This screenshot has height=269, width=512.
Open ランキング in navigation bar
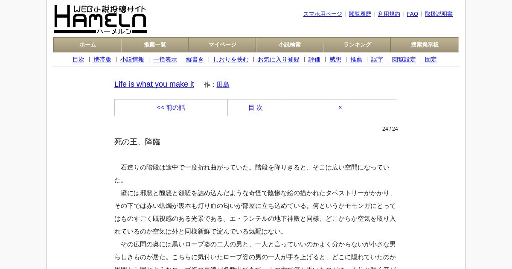click(x=357, y=45)
